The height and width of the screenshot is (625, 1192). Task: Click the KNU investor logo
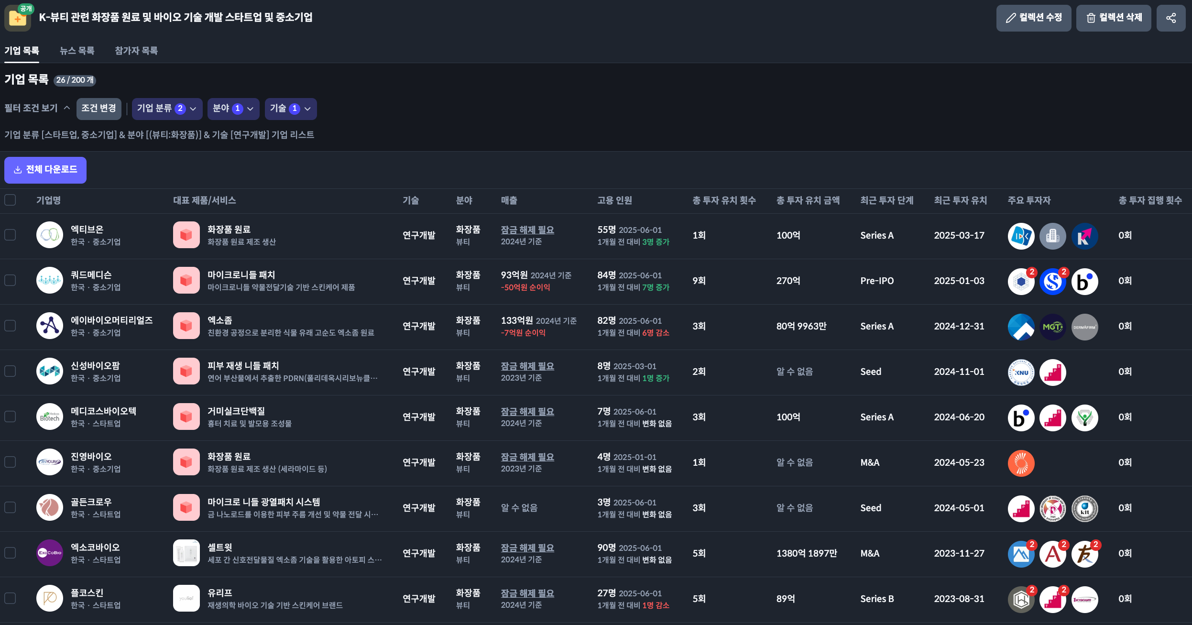[x=1021, y=373]
